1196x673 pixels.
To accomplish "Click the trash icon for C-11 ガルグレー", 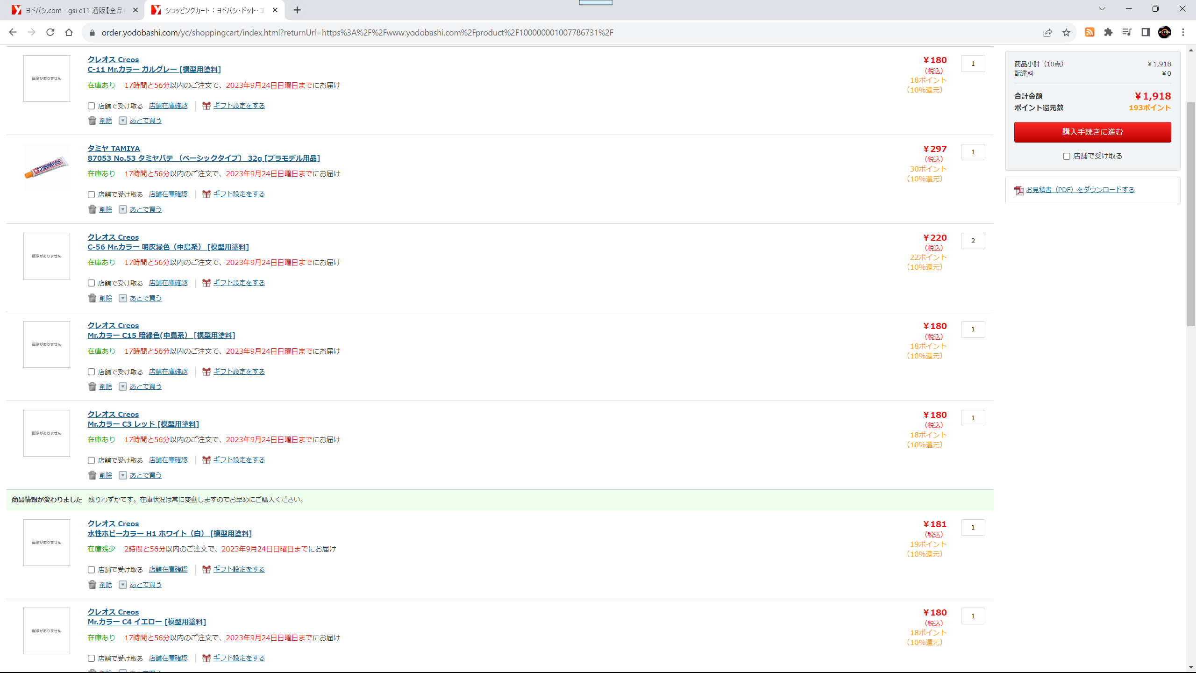I will click(92, 121).
